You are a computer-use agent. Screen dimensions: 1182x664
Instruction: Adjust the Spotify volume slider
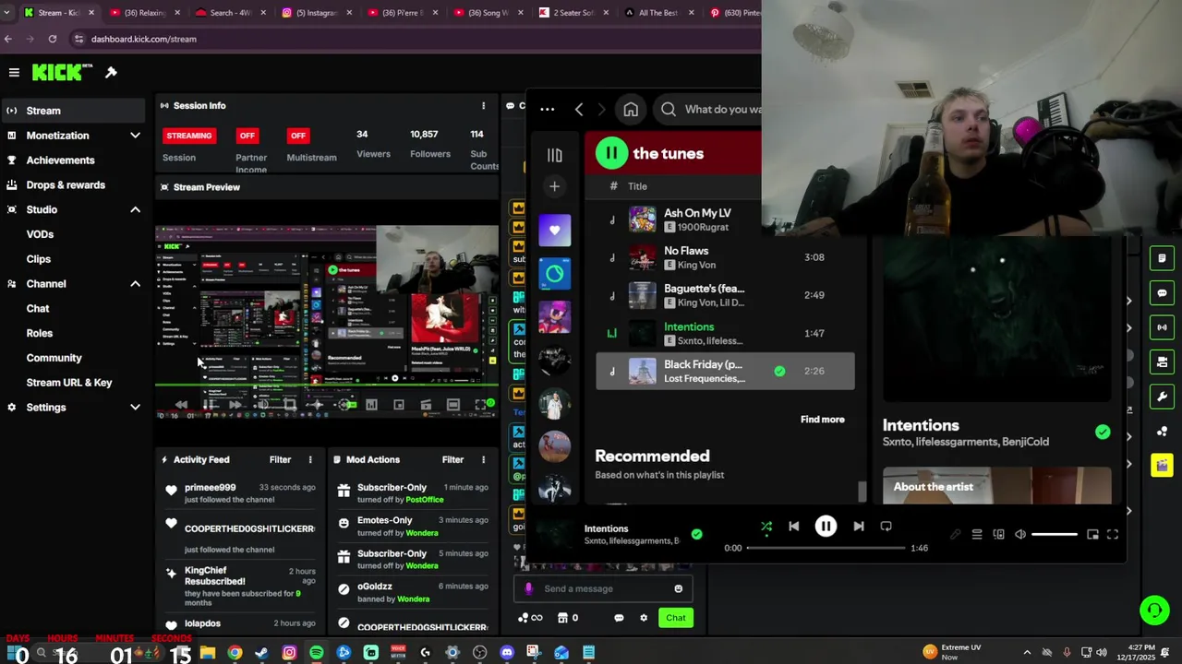(x=1055, y=534)
